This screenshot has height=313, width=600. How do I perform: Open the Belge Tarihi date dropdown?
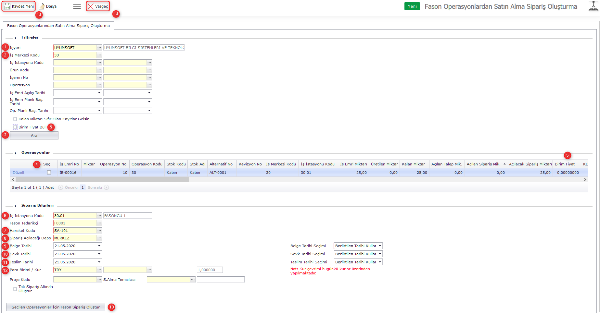99,246
